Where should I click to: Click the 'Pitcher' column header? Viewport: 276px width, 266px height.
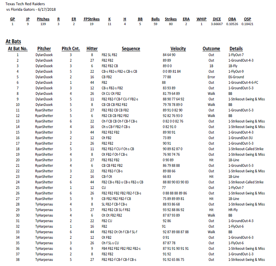click(44, 49)
